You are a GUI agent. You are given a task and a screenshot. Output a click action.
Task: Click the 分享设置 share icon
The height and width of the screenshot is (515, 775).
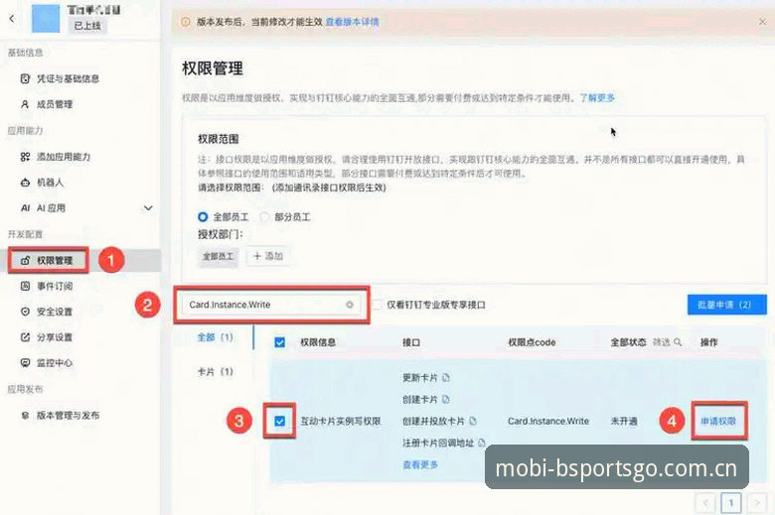(x=25, y=337)
